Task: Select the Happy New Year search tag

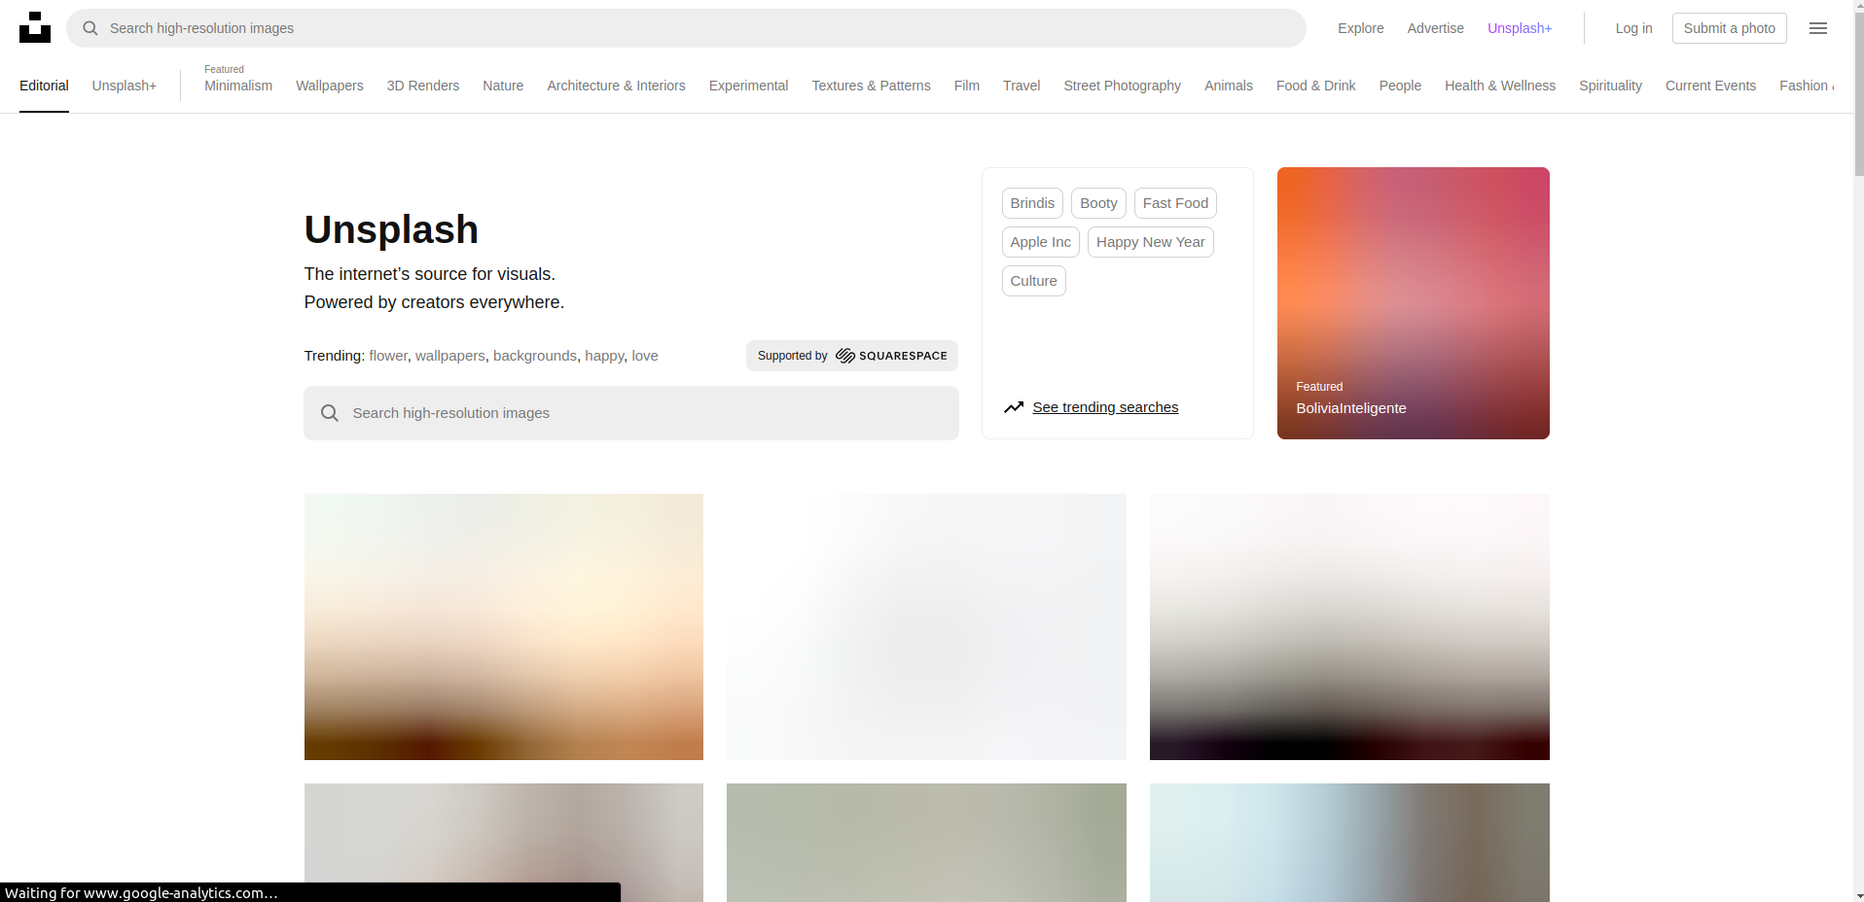Action: (1150, 242)
